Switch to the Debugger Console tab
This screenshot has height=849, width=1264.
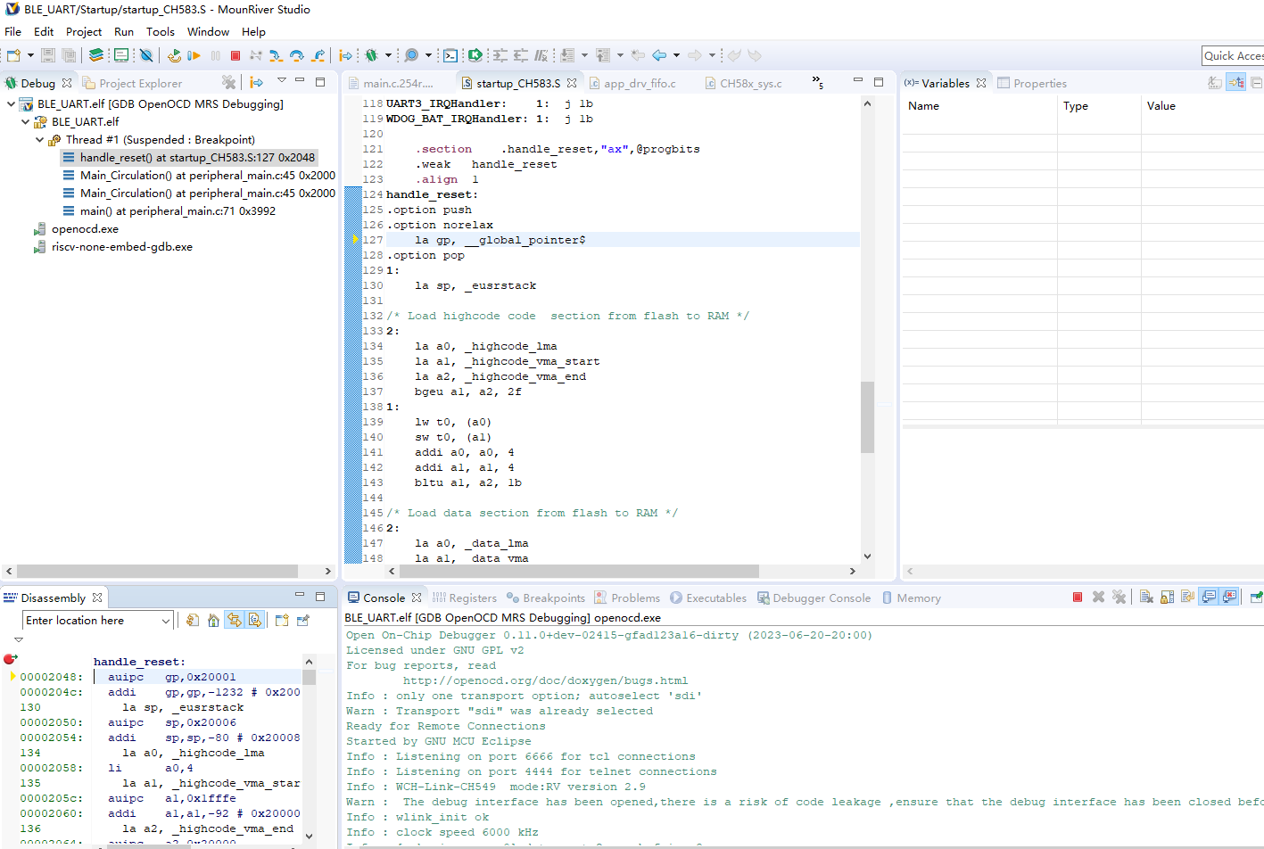click(x=814, y=598)
